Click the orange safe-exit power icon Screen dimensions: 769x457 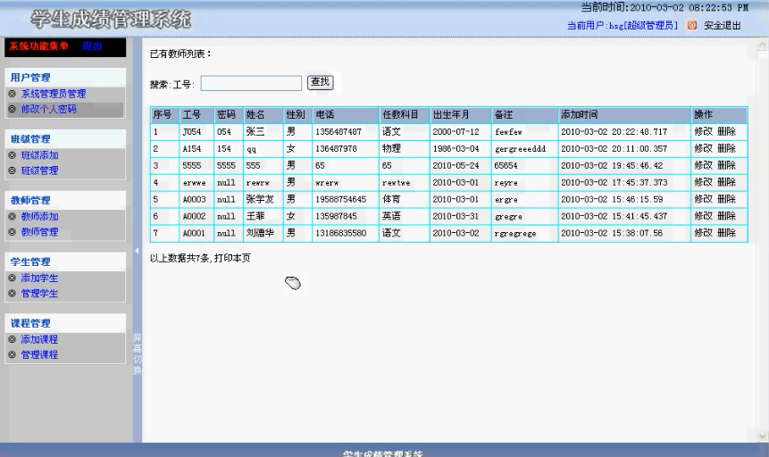click(x=691, y=25)
